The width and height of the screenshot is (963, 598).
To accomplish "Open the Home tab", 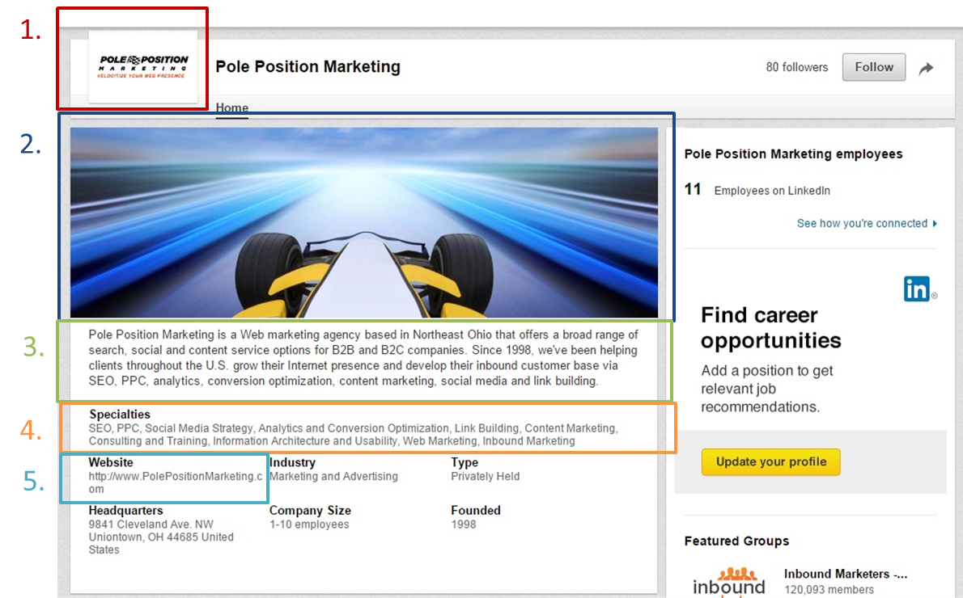I will coord(232,108).
